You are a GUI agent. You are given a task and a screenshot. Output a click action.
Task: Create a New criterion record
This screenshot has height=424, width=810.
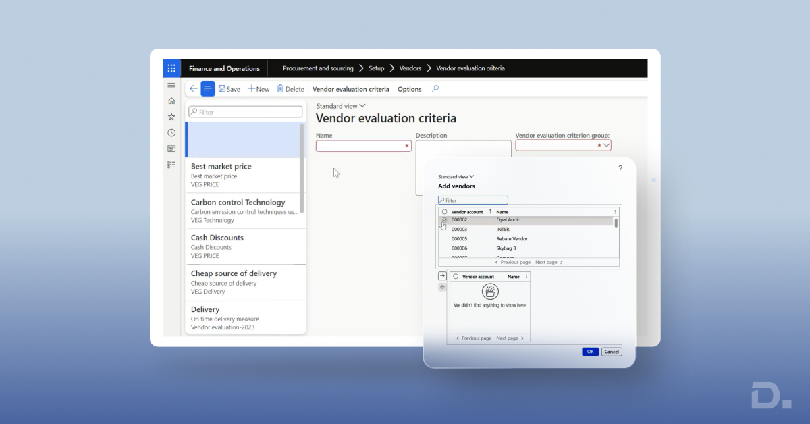(259, 89)
